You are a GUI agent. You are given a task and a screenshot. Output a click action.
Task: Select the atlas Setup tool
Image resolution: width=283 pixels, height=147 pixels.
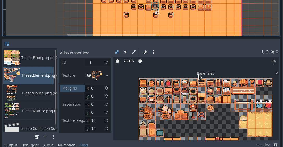coord(117,52)
